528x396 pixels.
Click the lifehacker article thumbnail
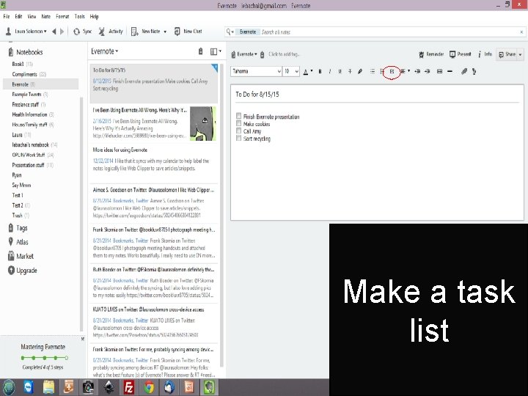(203, 124)
